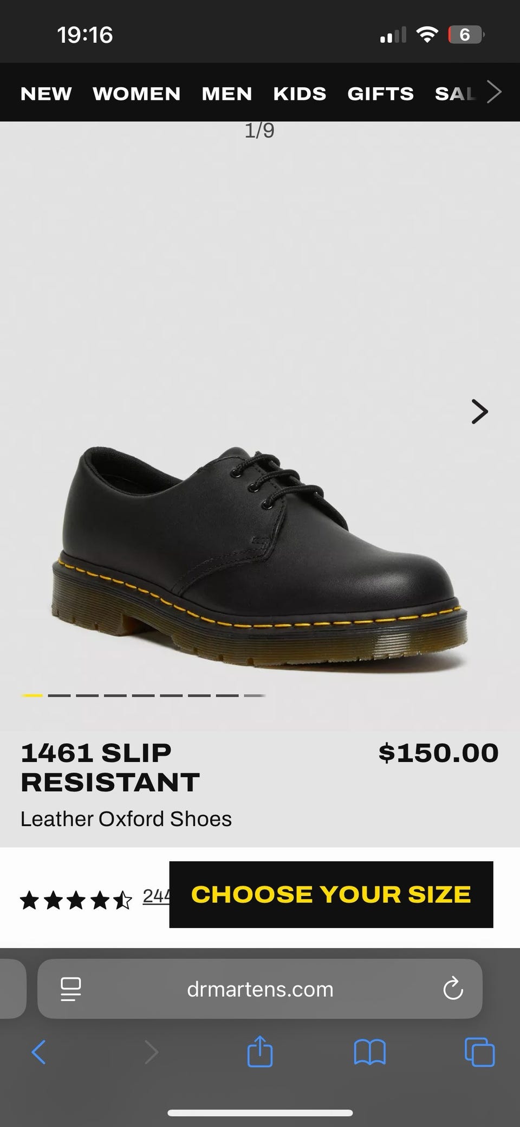Expand navigation categories with right chevron
520x1127 pixels.
(x=494, y=92)
